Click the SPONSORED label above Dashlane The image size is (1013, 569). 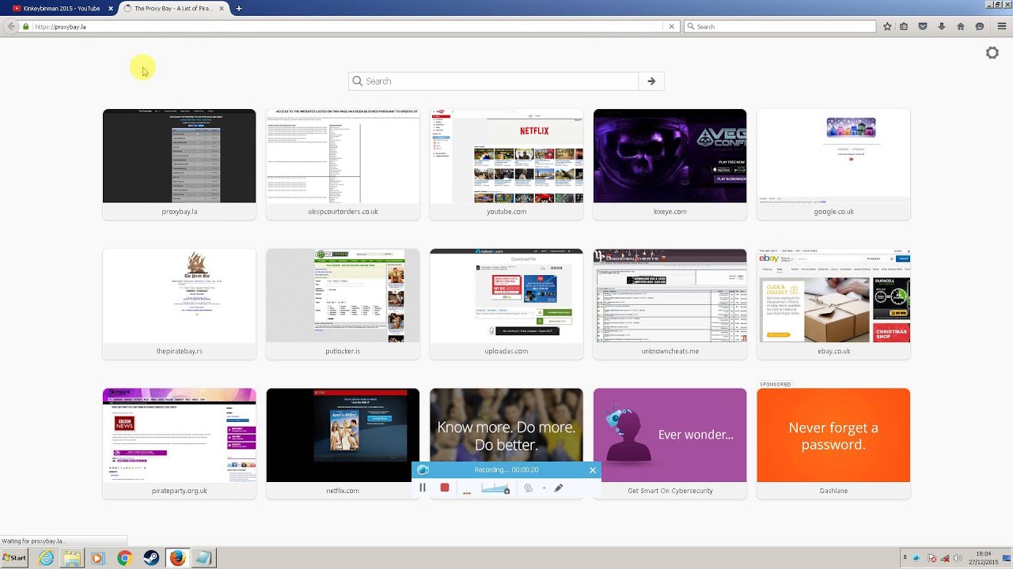[x=776, y=384]
